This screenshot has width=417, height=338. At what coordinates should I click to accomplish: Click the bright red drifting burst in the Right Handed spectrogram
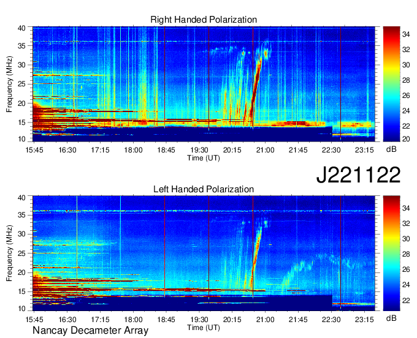[256, 85]
